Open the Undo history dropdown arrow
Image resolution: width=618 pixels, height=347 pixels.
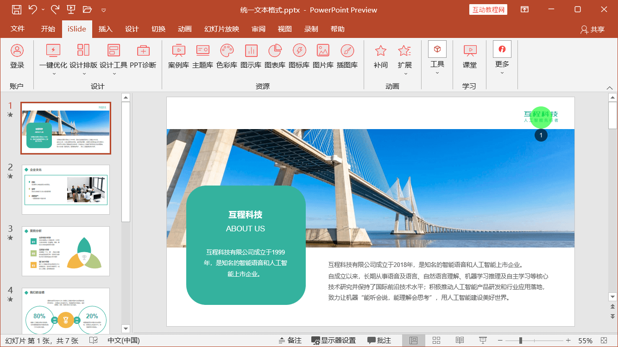[43, 10]
